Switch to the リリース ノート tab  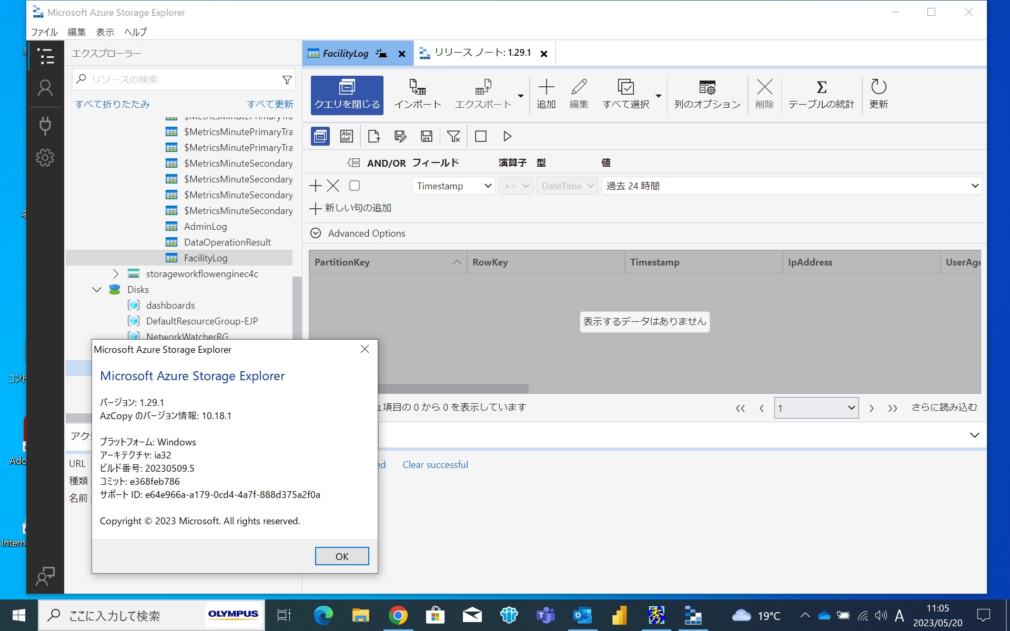pos(480,53)
